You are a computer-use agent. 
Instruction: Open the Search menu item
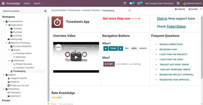(37, 3)
